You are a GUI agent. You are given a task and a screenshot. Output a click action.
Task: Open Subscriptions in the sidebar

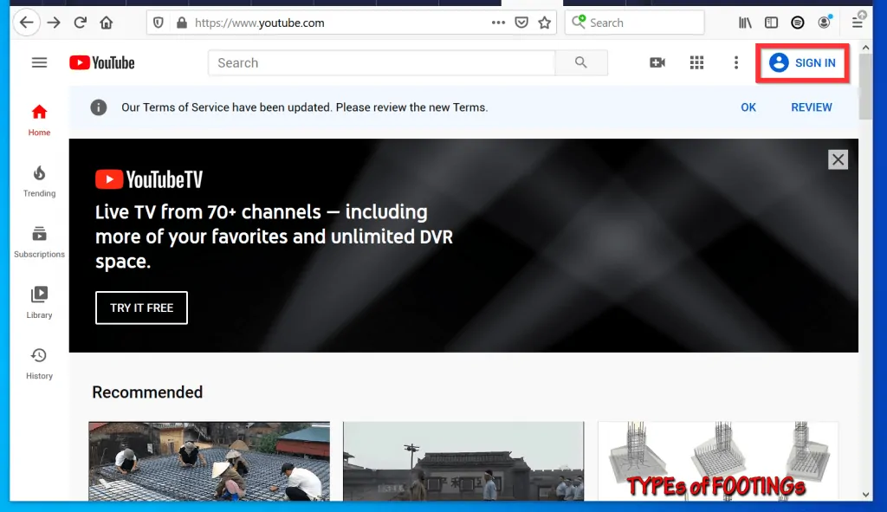tap(39, 243)
